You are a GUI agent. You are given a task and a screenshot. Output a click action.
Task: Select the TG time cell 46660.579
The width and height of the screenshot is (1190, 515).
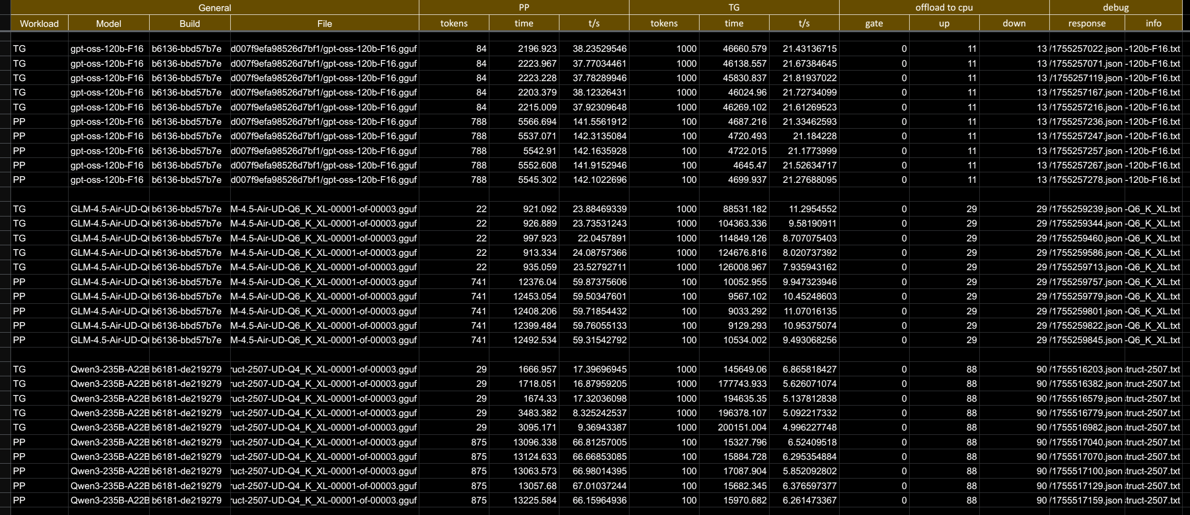click(734, 49)
